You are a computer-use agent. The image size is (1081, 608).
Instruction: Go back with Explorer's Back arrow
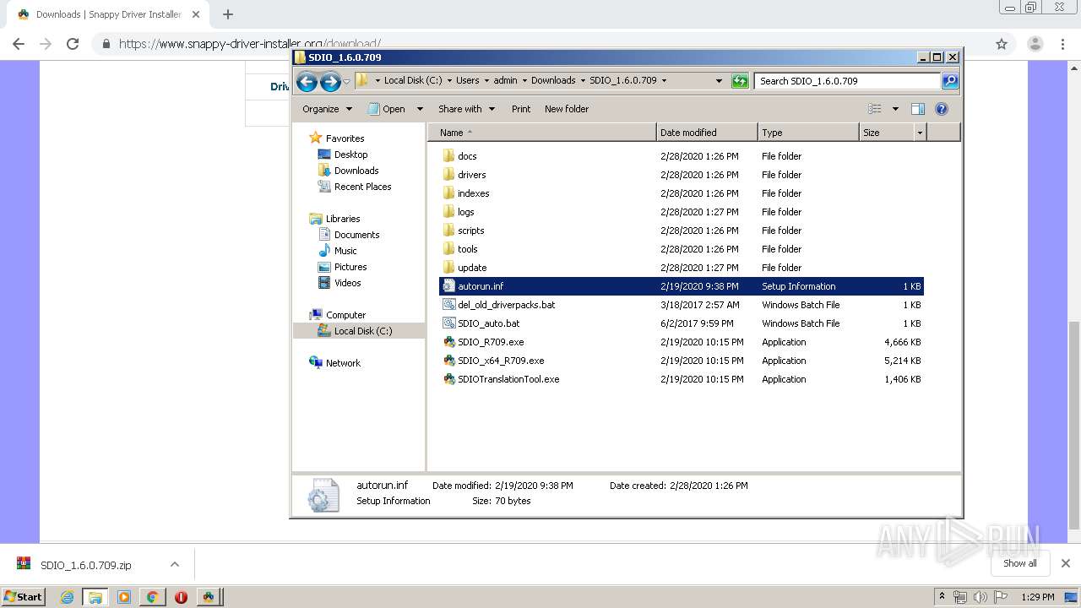(307, 81)
